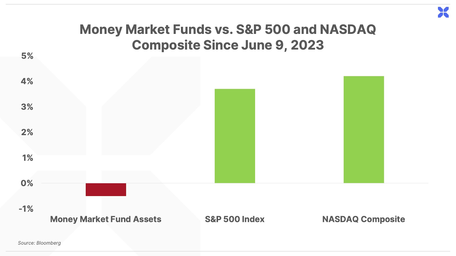Viewport: 456px width, 256px height.
Task: Click the chart title text
Action: click(228, 37)
